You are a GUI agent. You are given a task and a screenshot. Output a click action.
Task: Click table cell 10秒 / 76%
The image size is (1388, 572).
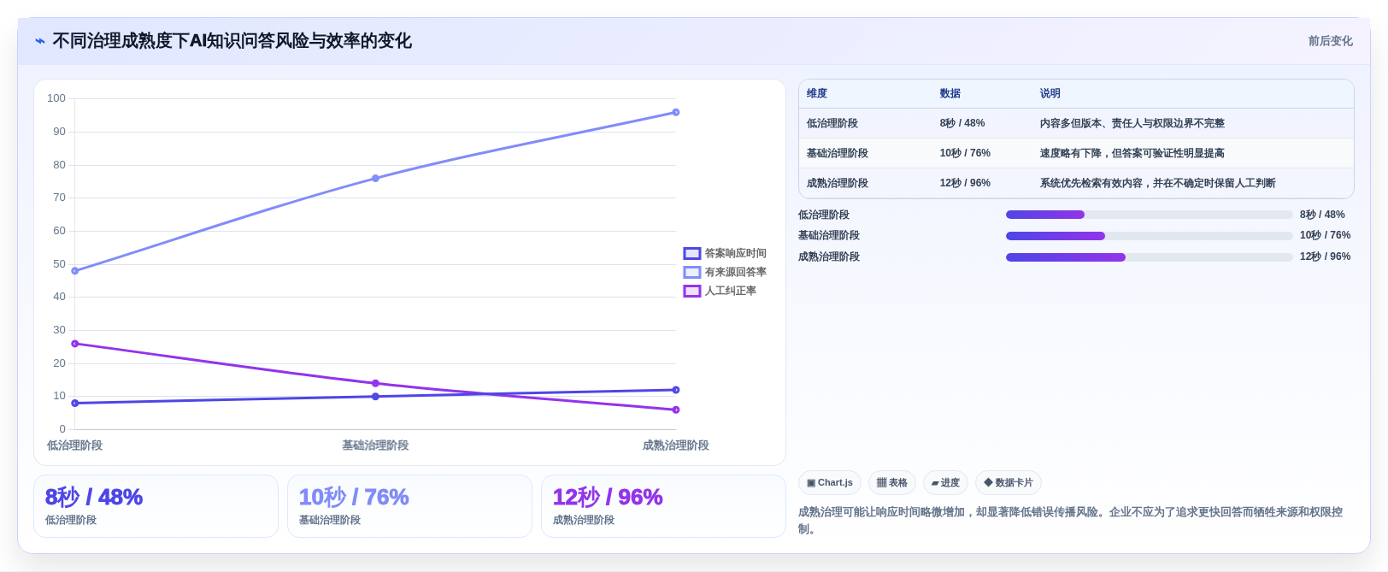[x=965, y=153]
